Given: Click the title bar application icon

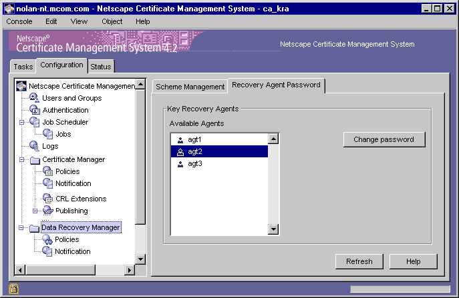Looking at the screenshot, I should point(9,9).
